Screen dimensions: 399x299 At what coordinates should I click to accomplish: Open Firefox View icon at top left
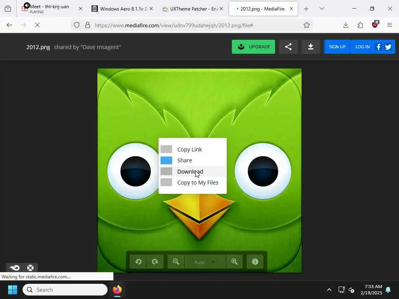click(x=8, y=9)
